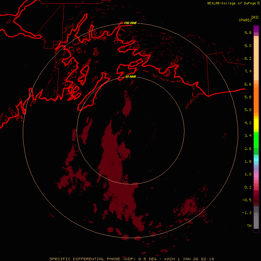
Task: Select the 5.0 scale value
Action: click(x=248, y=110)
